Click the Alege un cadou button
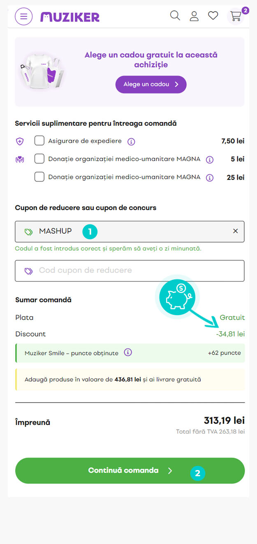This screenshot has height=544, width=257. (x=151, y=84)
